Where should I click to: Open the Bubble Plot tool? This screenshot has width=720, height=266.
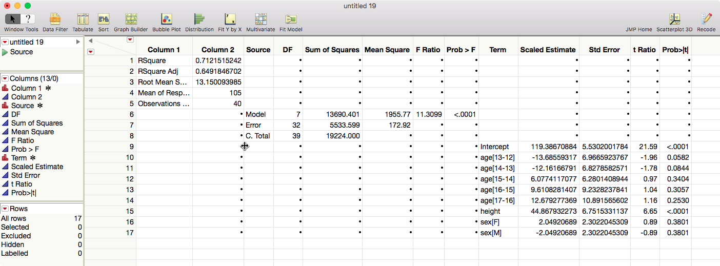(x=166, y=19)
